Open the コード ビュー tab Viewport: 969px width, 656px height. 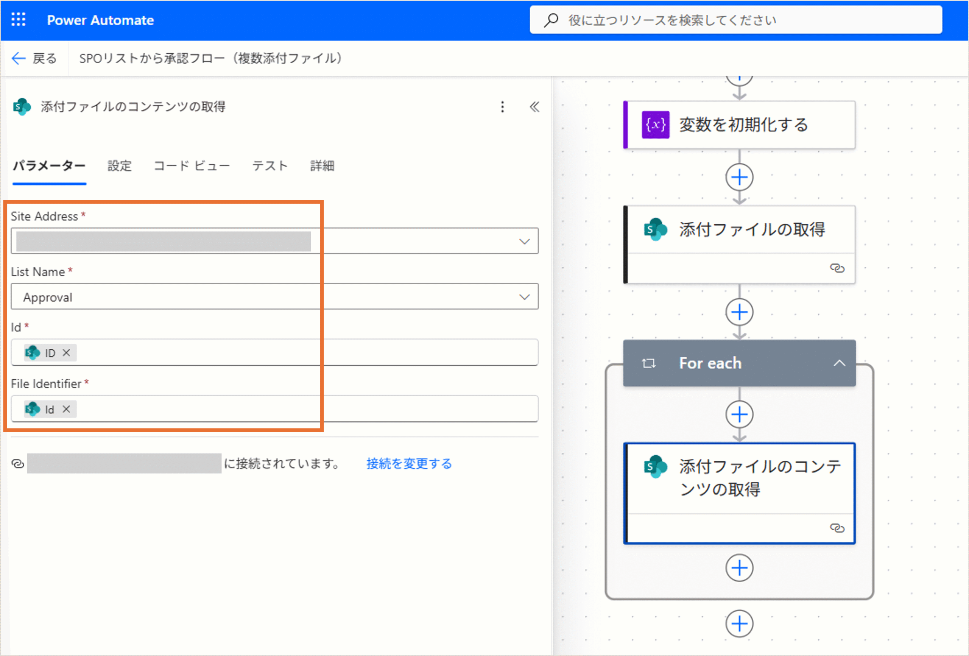pos(192,166)
